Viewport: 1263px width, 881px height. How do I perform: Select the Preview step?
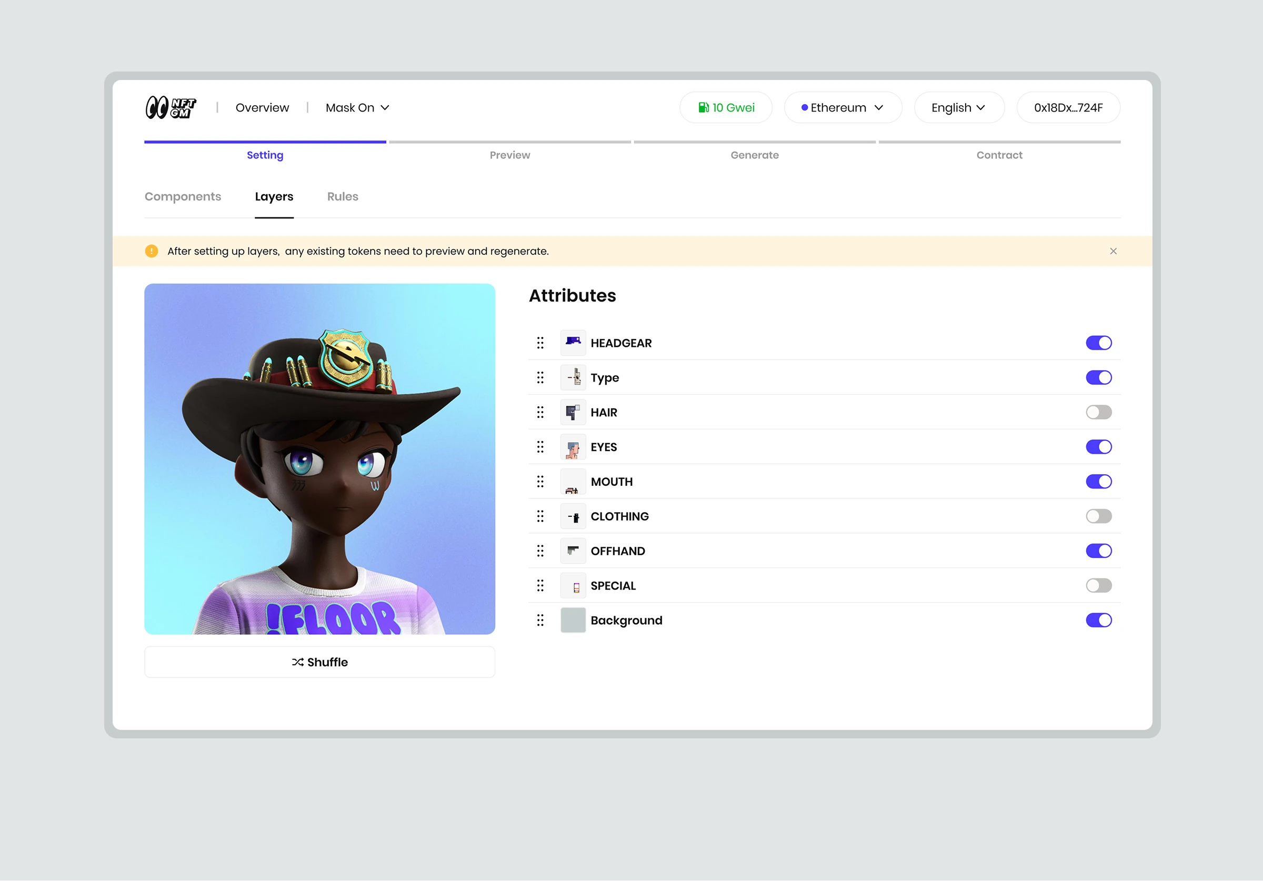[510, 152]
